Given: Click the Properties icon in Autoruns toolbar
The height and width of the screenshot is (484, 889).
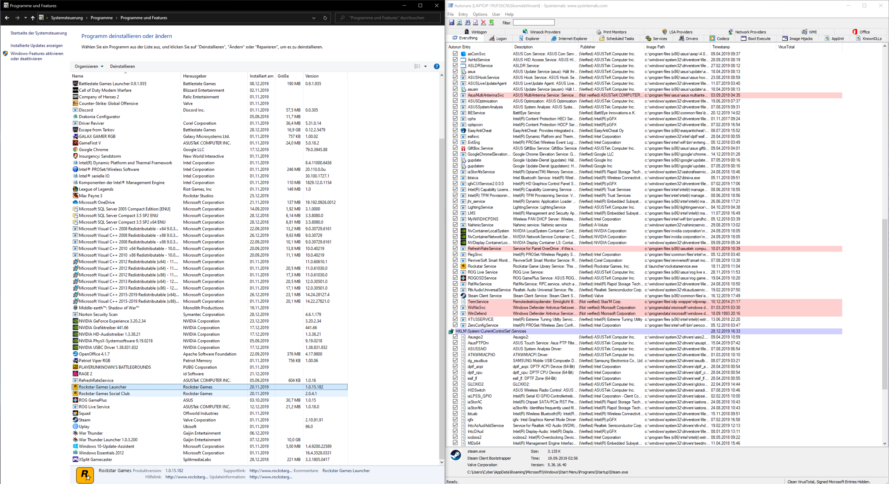Looking at the screenshot, I should point(476,23).
